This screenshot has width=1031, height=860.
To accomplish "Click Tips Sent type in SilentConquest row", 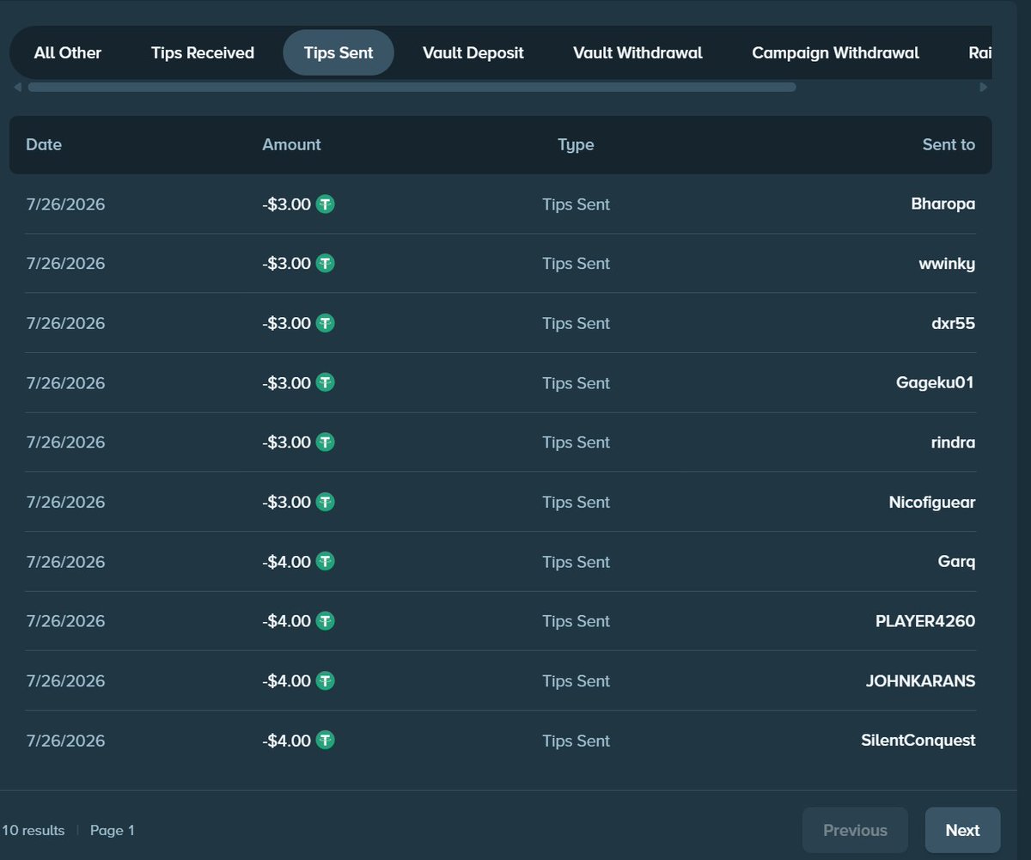I will pyautogui.click(x=576, y=741).
